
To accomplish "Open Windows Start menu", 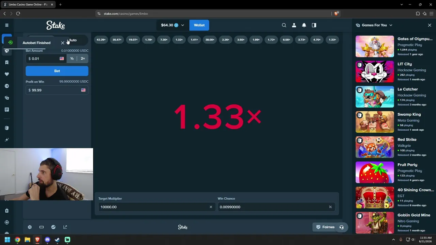I will (7, 240).
